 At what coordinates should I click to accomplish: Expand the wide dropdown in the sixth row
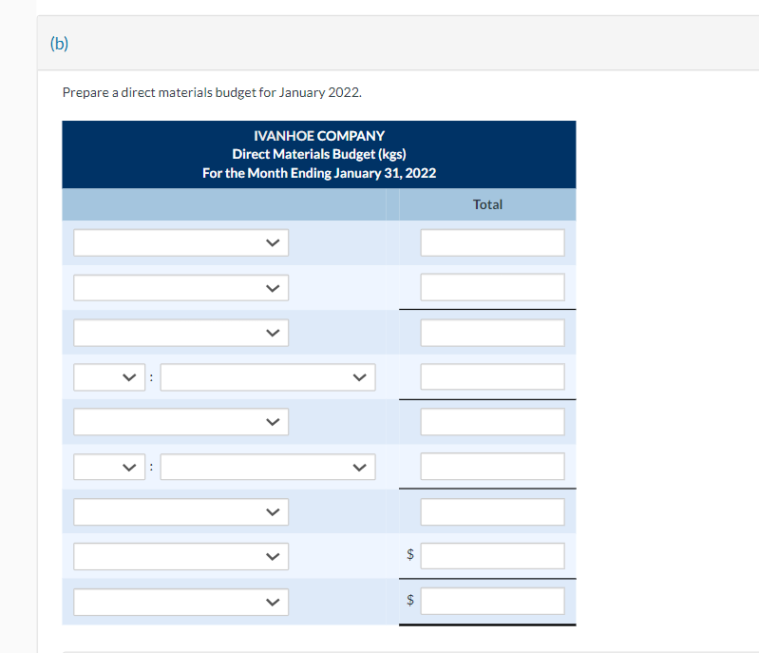pyautogui.click(x=268, y=467)
